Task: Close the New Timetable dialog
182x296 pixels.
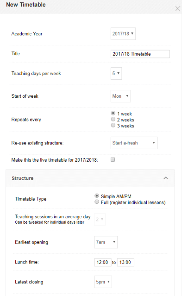Action: [x=178, y=8]
